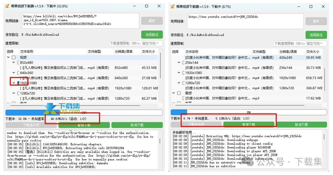
Task: Click the app icon in the bilibili downloader title bar
Action: 8,6
